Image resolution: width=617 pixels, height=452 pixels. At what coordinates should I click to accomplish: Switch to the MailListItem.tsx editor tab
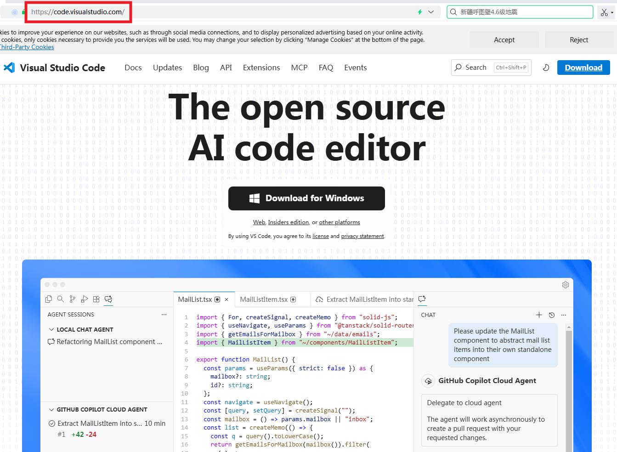point(272,299)
